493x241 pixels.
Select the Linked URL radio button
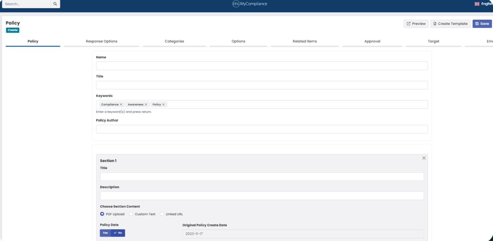coord(162,214)
